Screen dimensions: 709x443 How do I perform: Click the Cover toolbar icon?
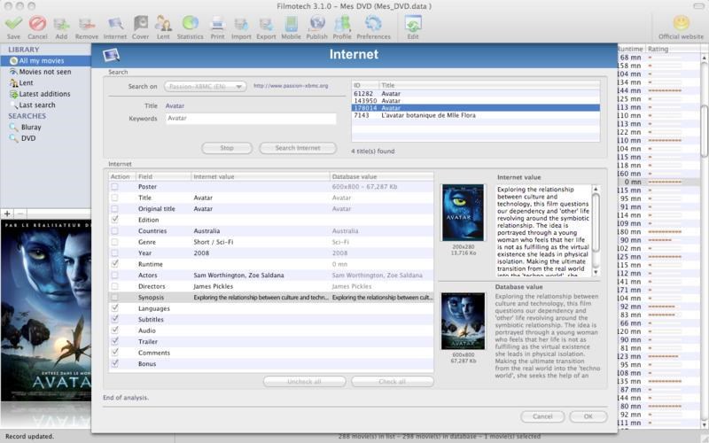(140, 24)
